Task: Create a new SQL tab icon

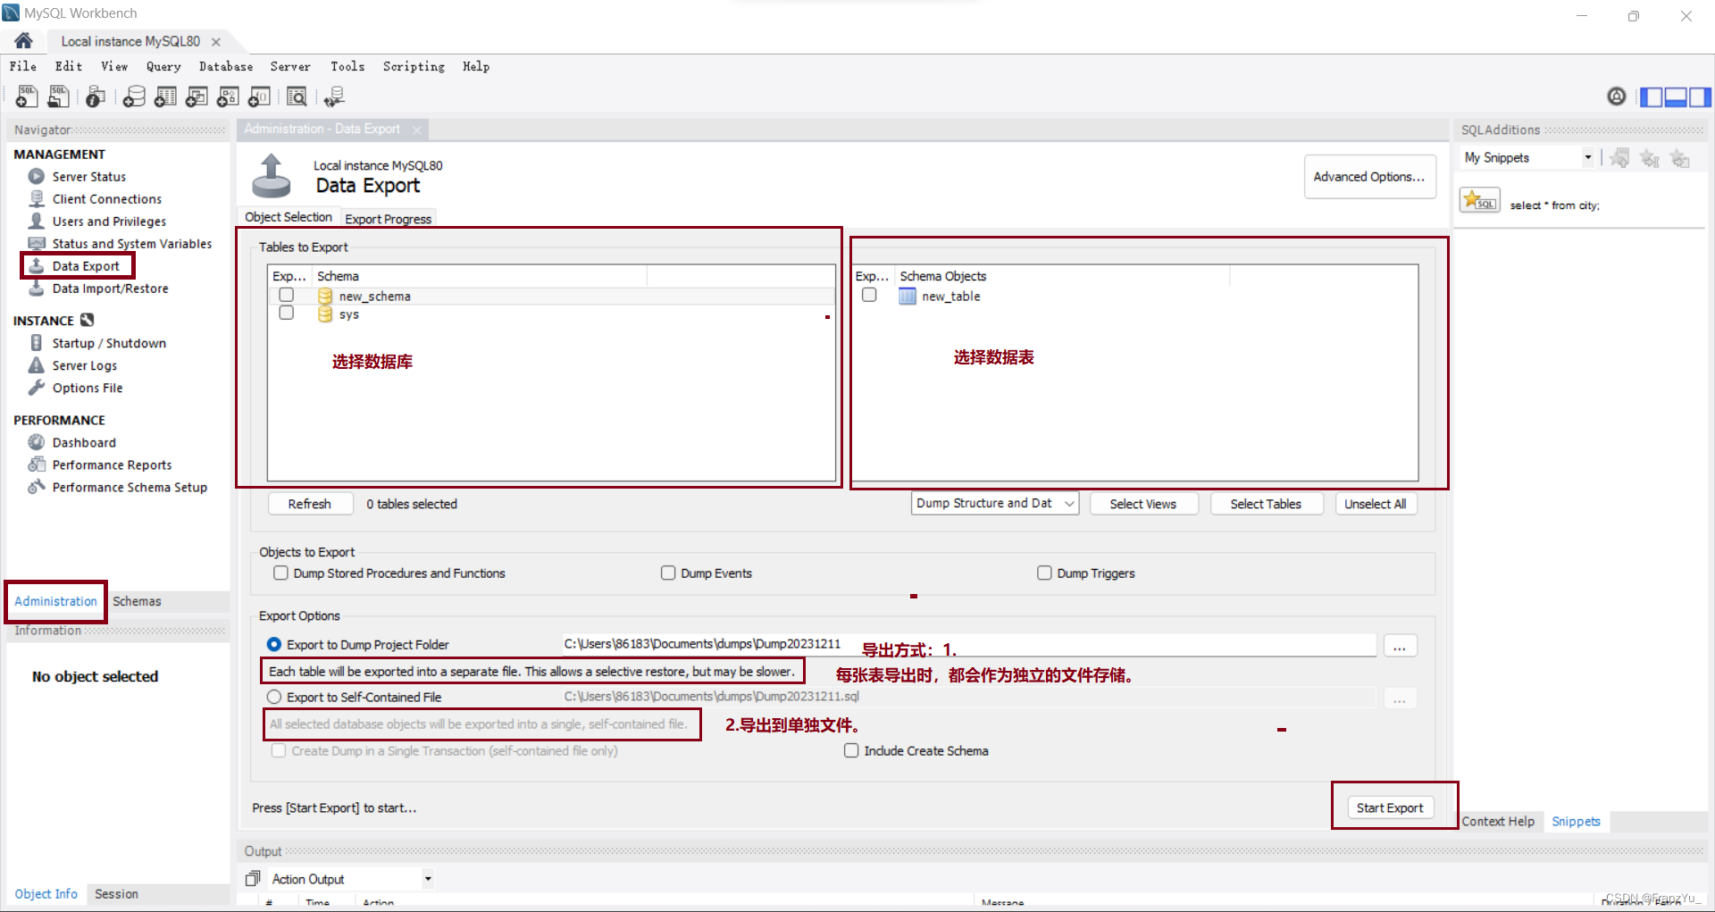Action: [27, 96]
